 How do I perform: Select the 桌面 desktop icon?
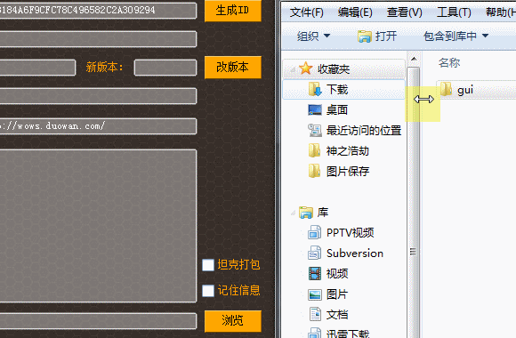point(315,110)
